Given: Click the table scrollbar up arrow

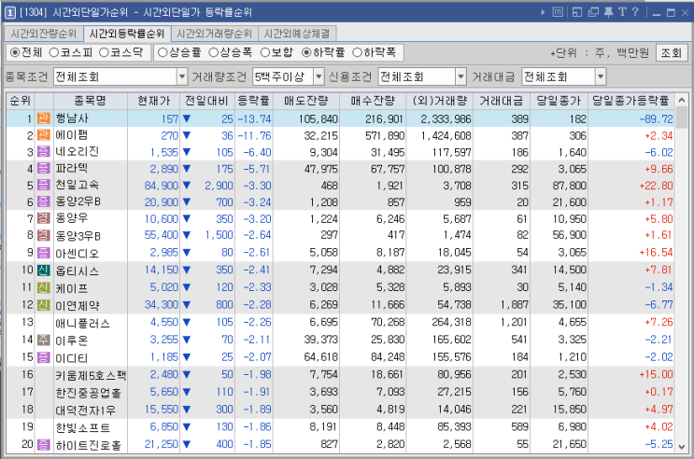Looking at the screenshot, I should pyautogui.click(x=682, y=101).
